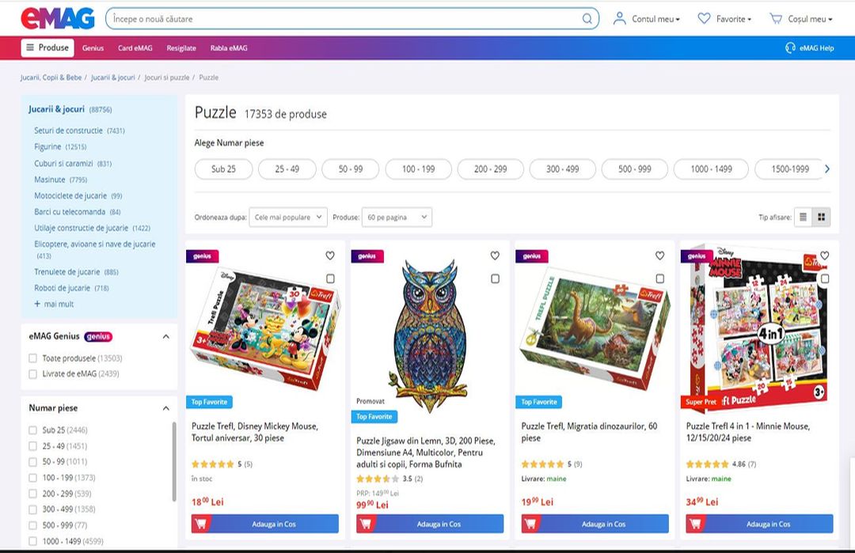
Task: Tick compare checkbox on owl puzzle card
Action: point(495,278)
